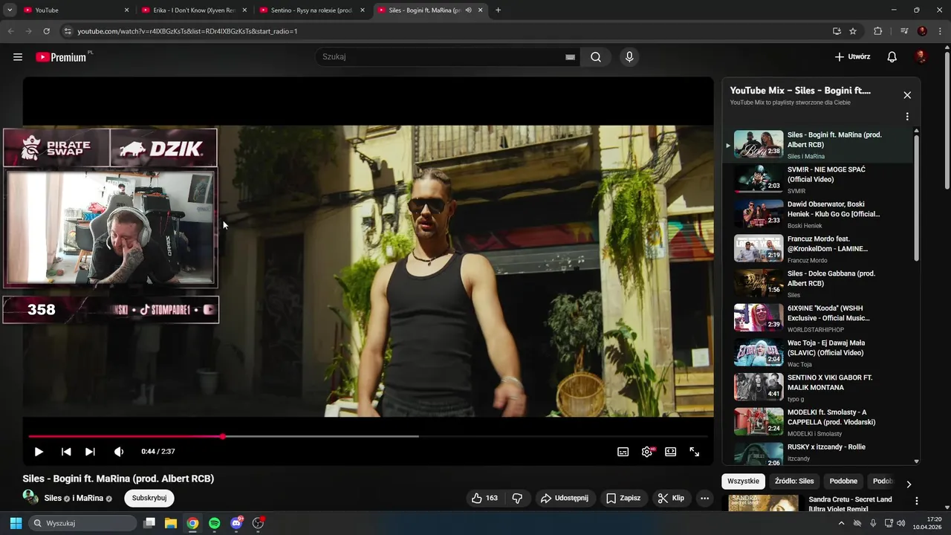
Task: Click the address bar URL
Action: pos(187,31)
